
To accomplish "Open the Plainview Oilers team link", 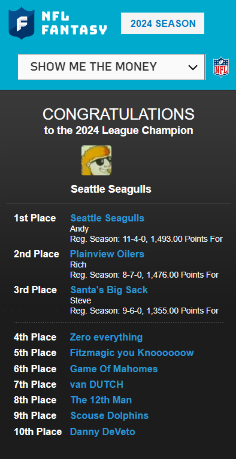I will click(x=107, y=254).
